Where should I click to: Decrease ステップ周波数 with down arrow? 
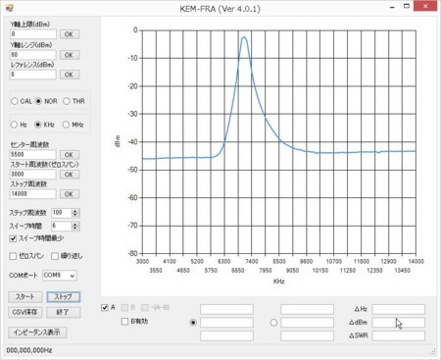[75, 215]
